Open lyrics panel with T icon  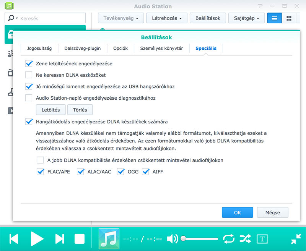tap(262, 239)
